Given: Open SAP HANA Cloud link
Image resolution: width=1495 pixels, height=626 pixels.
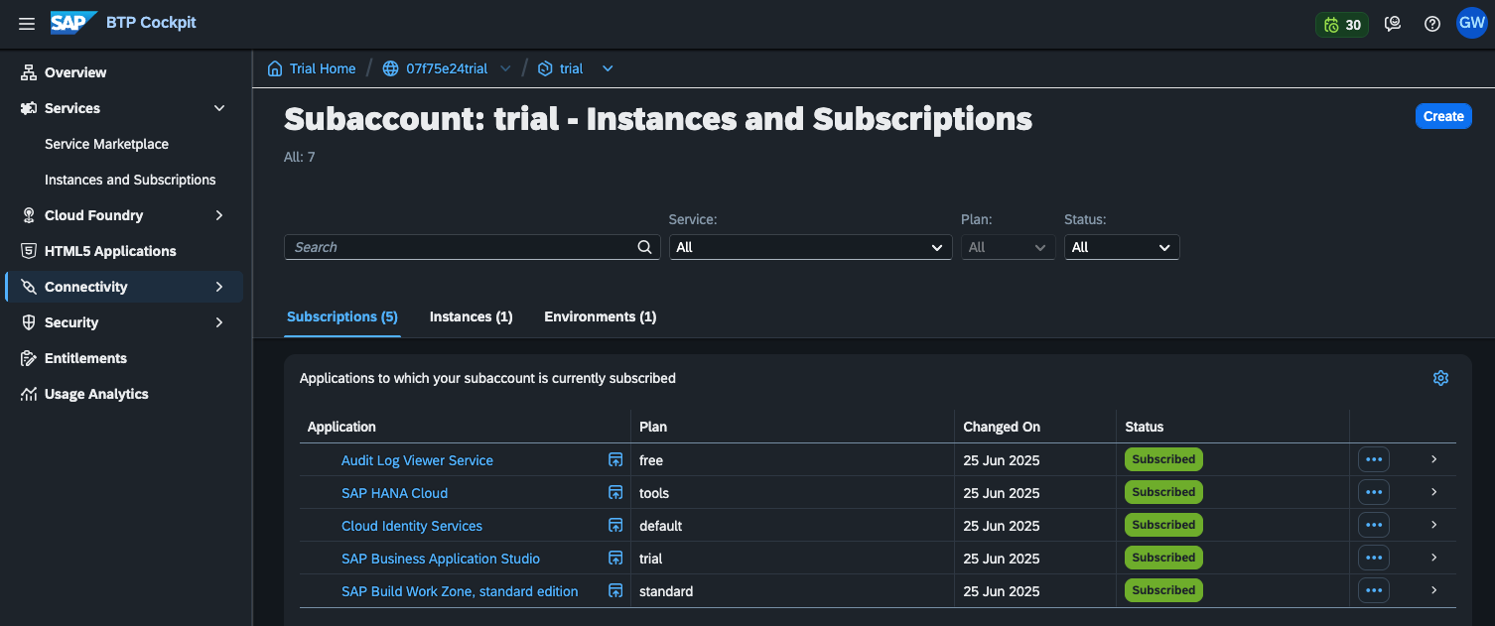Looking at the screenshot, I should pyautogui.click(x=394, y=493).
